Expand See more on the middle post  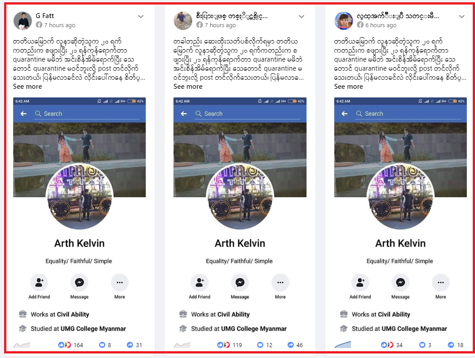[188, 87]
